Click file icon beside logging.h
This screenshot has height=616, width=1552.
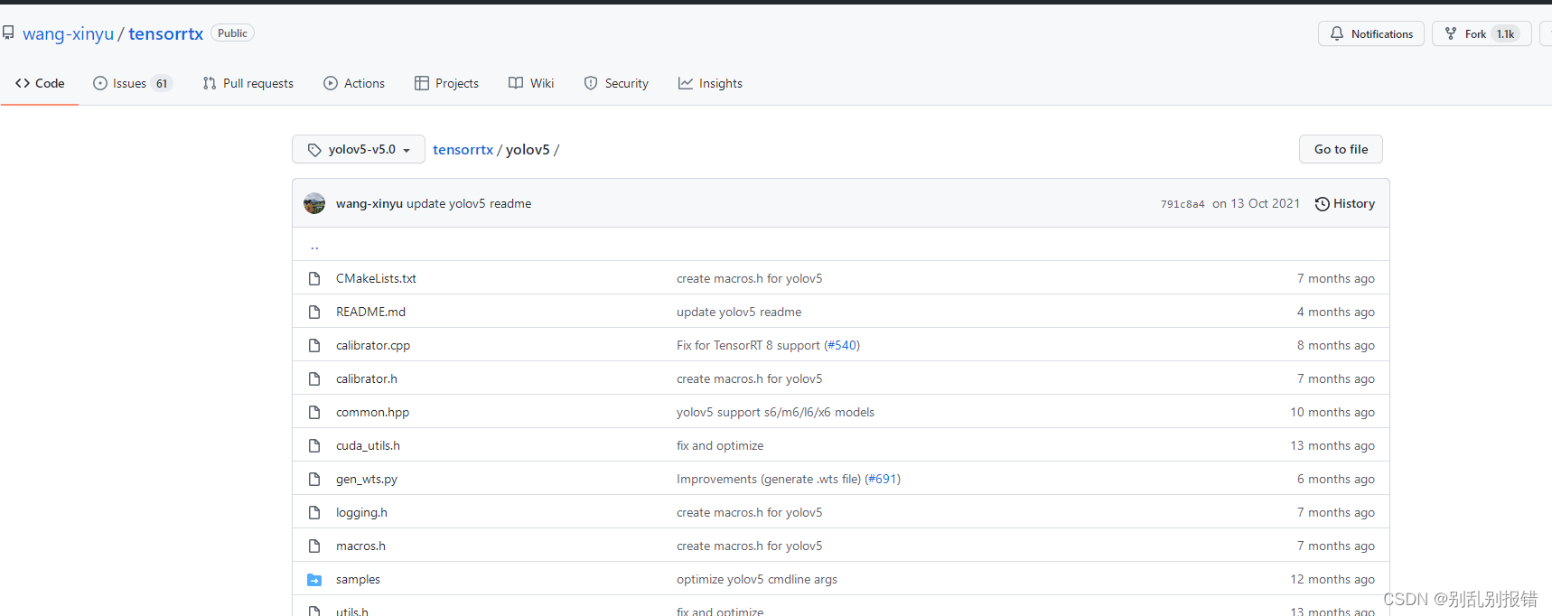click(314, 512)
